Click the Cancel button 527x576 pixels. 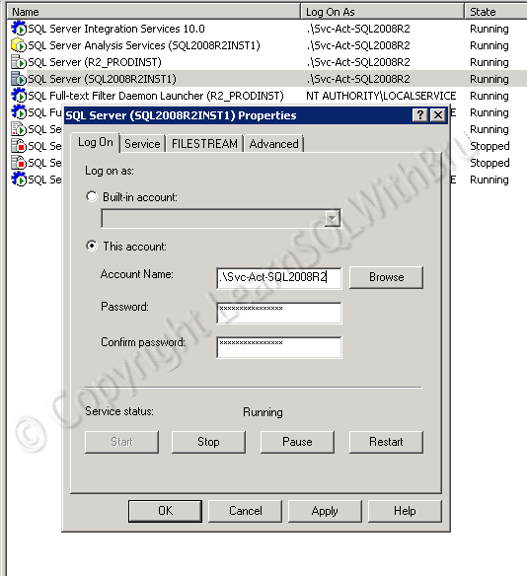coord(245,511)
